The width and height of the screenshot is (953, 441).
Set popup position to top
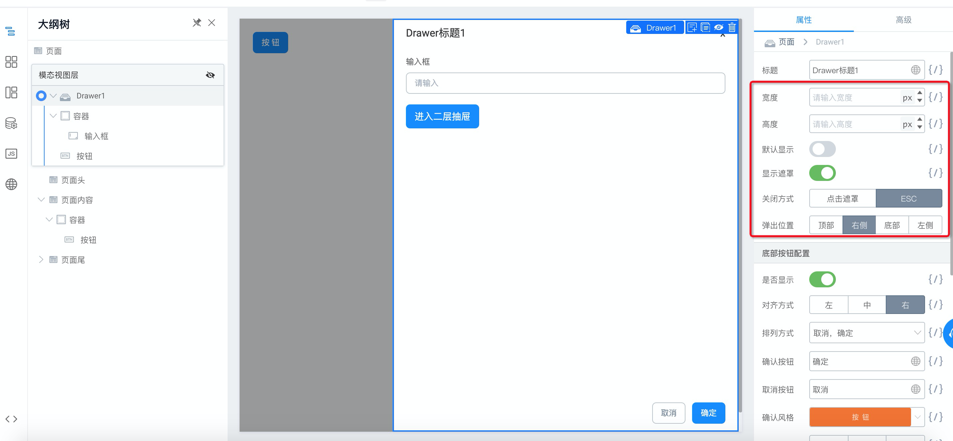(x=826, y=225)
